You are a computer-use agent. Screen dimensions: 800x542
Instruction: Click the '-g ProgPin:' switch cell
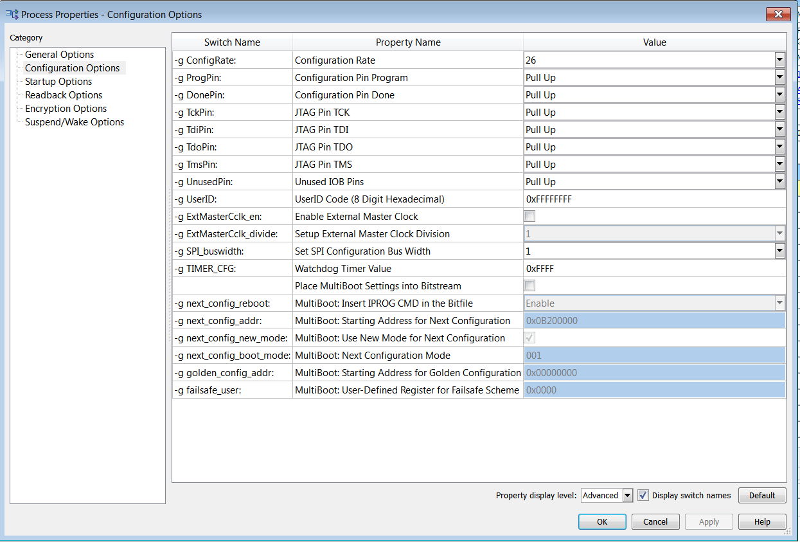232,77
